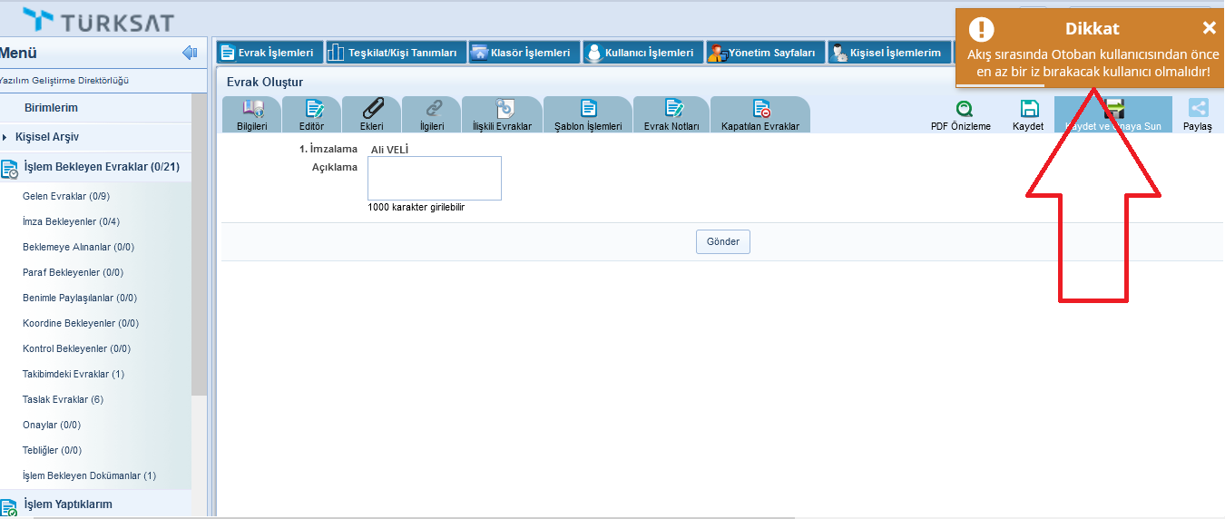Click the Ekleri paperclip icon
Viewport: 1225px width, 519px height.
pyautogui.click(x=372, y=110)
